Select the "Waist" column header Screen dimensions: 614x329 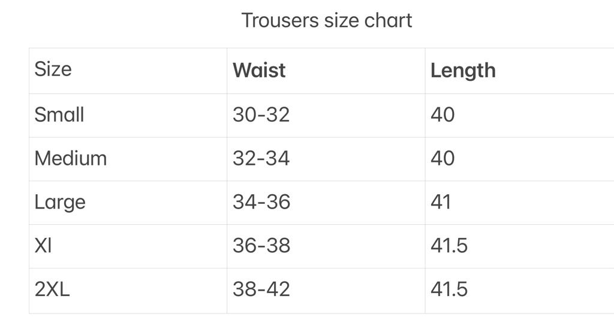259,70
